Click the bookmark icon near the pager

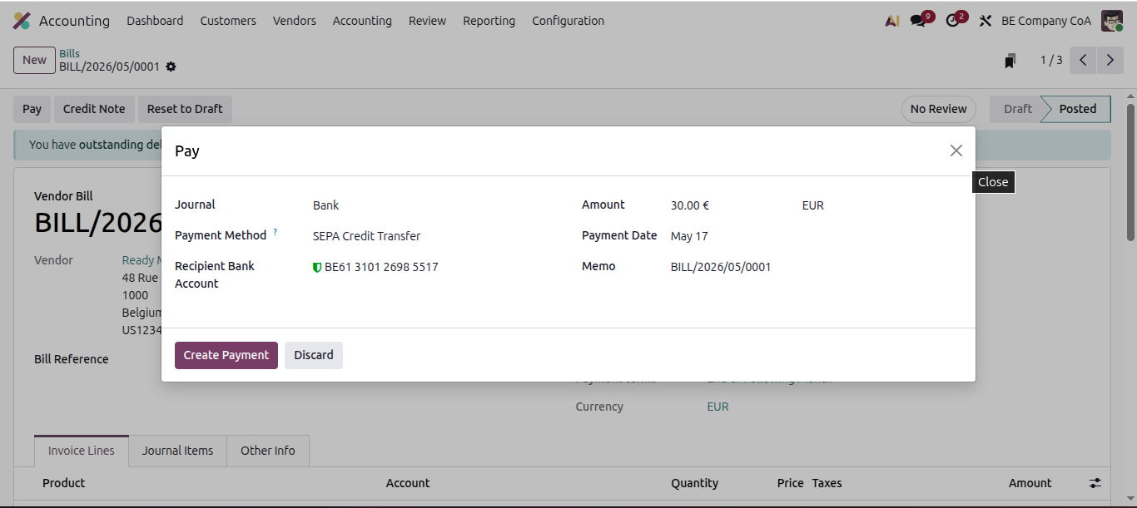coord(1010,61)
